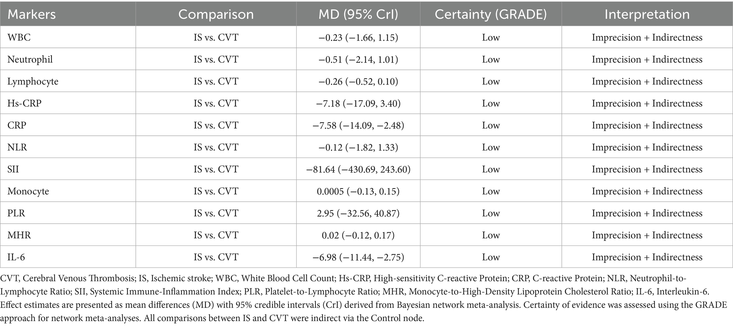The height and width of the screenshot is (326, 733).
Task: Click the WBC value −0.23 (−1.66, 1.15)
Action: click(358, 37)
